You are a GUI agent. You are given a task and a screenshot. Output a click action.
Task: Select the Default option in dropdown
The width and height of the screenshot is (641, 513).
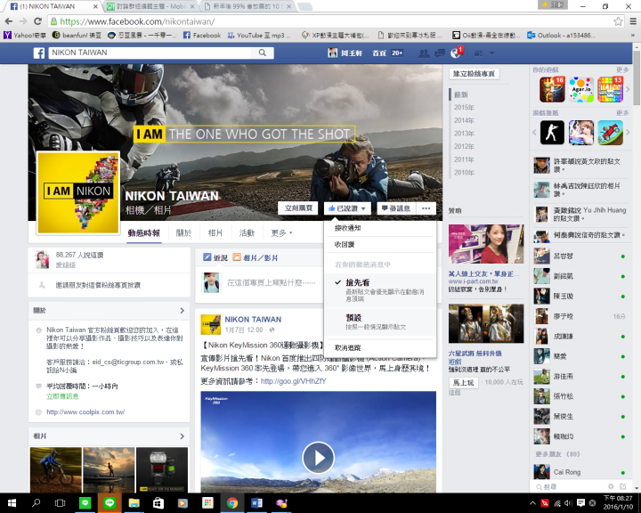click(380, 322)
